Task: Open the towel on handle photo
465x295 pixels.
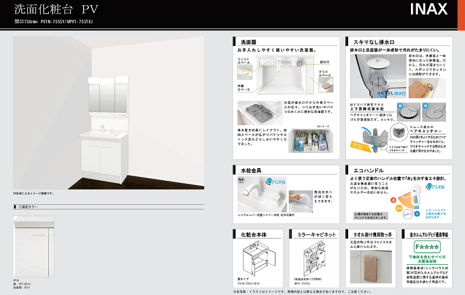Action: [371, 267]
